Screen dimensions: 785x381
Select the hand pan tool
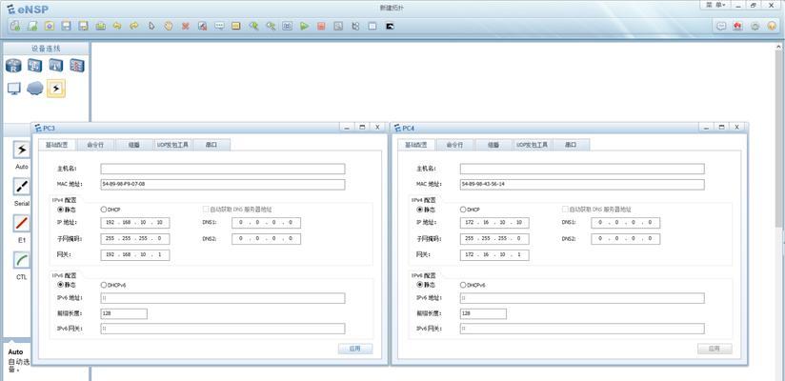click(x=169, y=26)
